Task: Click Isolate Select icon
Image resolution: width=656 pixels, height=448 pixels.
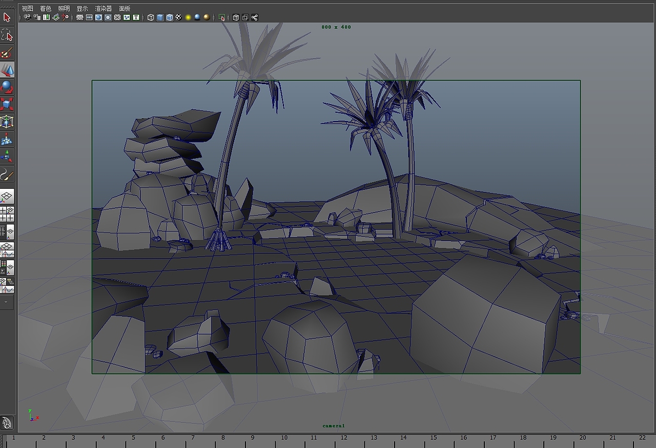Action: [222, 17]
